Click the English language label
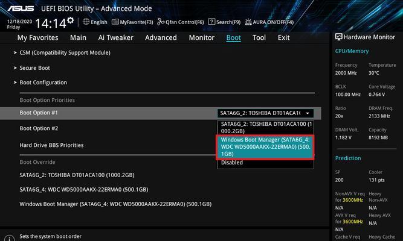Image resolution: width=403 pixels, height=241 pixels. click(99, 22)
